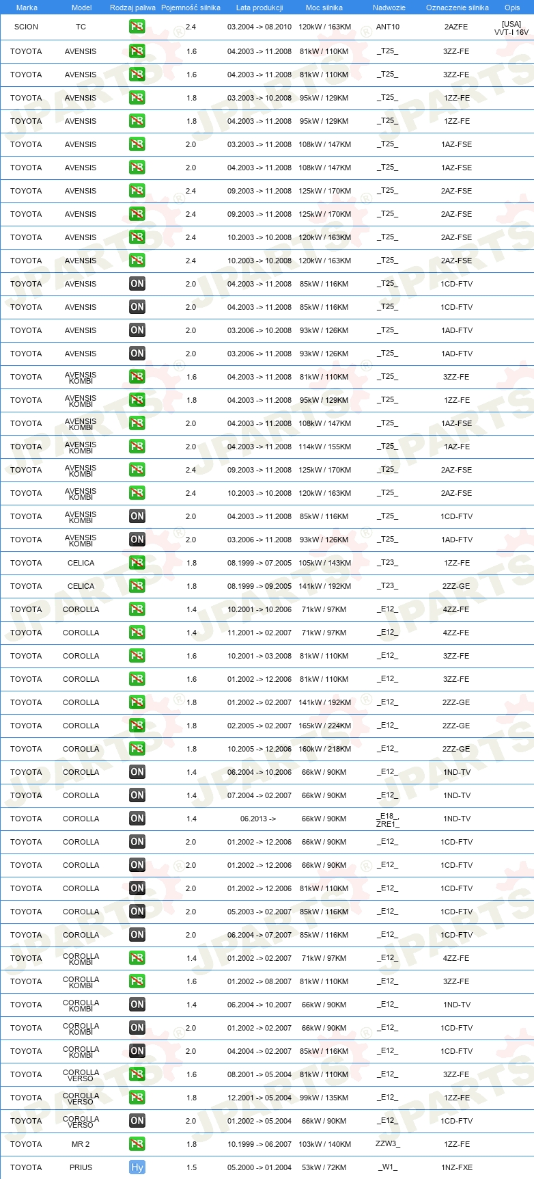Click diesel ON icon for Avensis Kombi 85kW
Viewport: 534px width, 1179px height.
pyautogui.click(x=137, y=516)
